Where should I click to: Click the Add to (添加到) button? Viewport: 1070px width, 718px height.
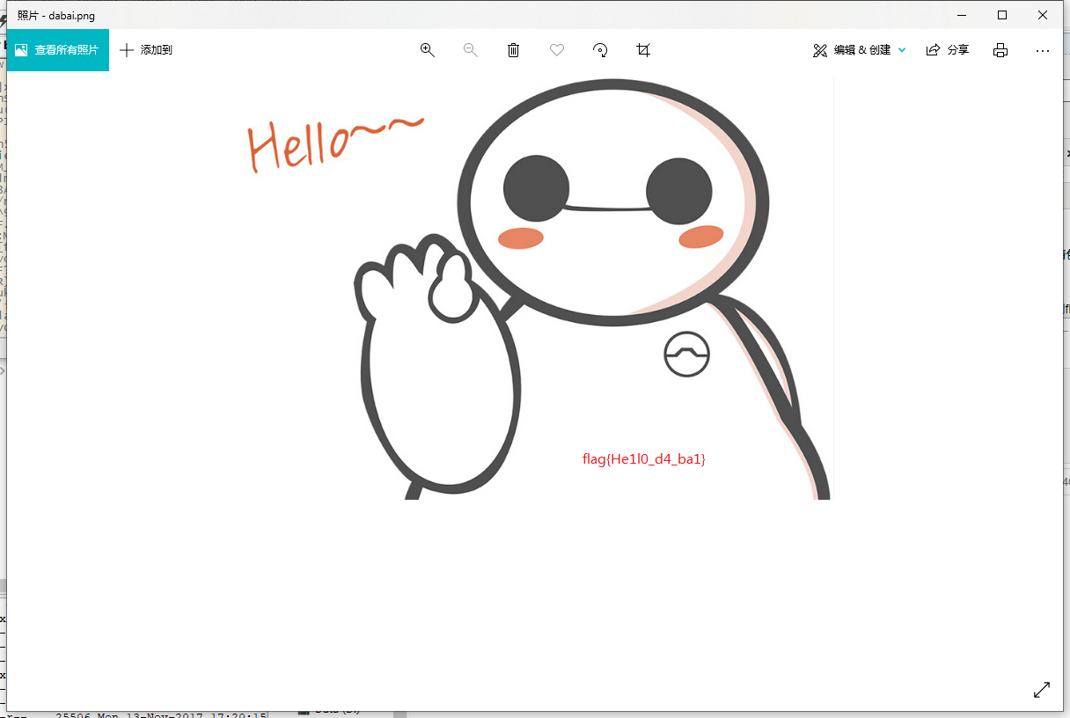coord(146,50)
